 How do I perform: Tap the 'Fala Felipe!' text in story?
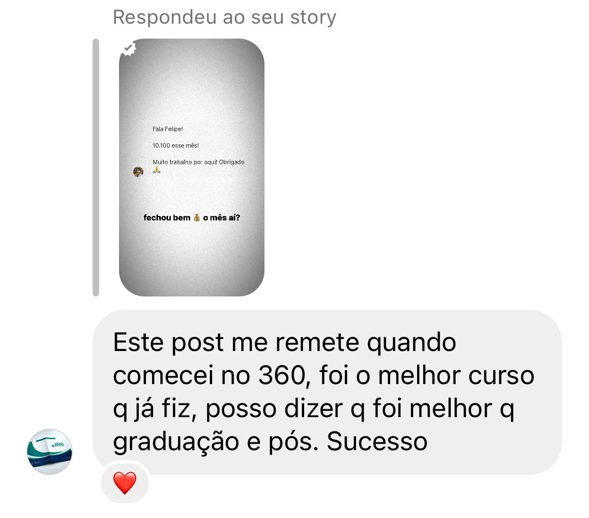pos(167,129)
